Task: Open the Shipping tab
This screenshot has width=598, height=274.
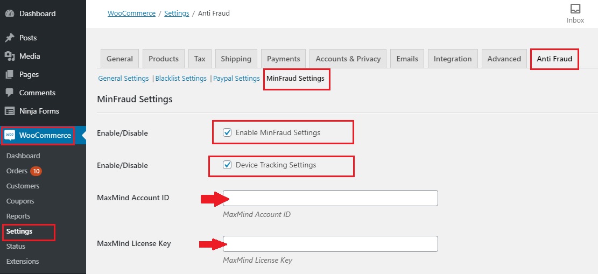Action: tap(236, 59)
